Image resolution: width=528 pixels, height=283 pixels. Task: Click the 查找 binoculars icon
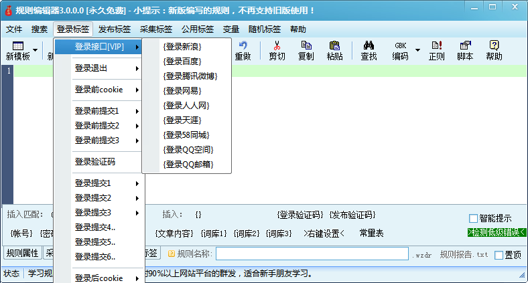point(369,45)
